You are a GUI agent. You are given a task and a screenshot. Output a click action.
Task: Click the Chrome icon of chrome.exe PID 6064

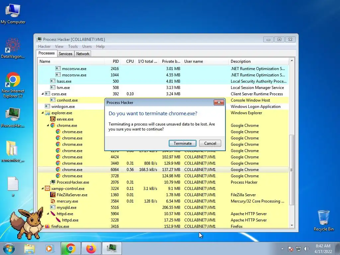click(58, 169)
